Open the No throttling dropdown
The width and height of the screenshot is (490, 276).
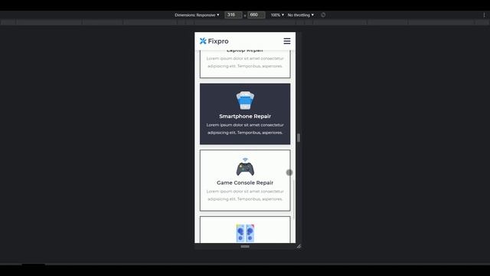point(301,15)
